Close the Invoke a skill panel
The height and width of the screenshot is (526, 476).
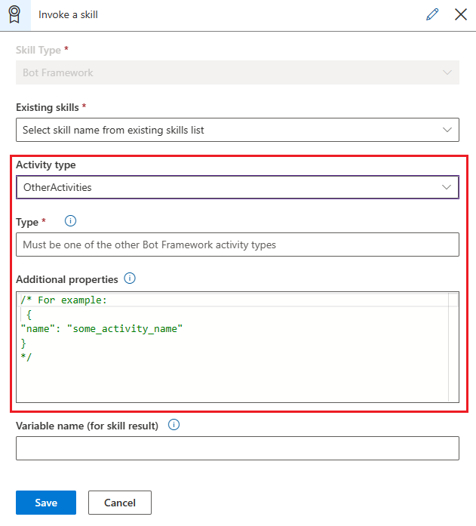(460, 14)
